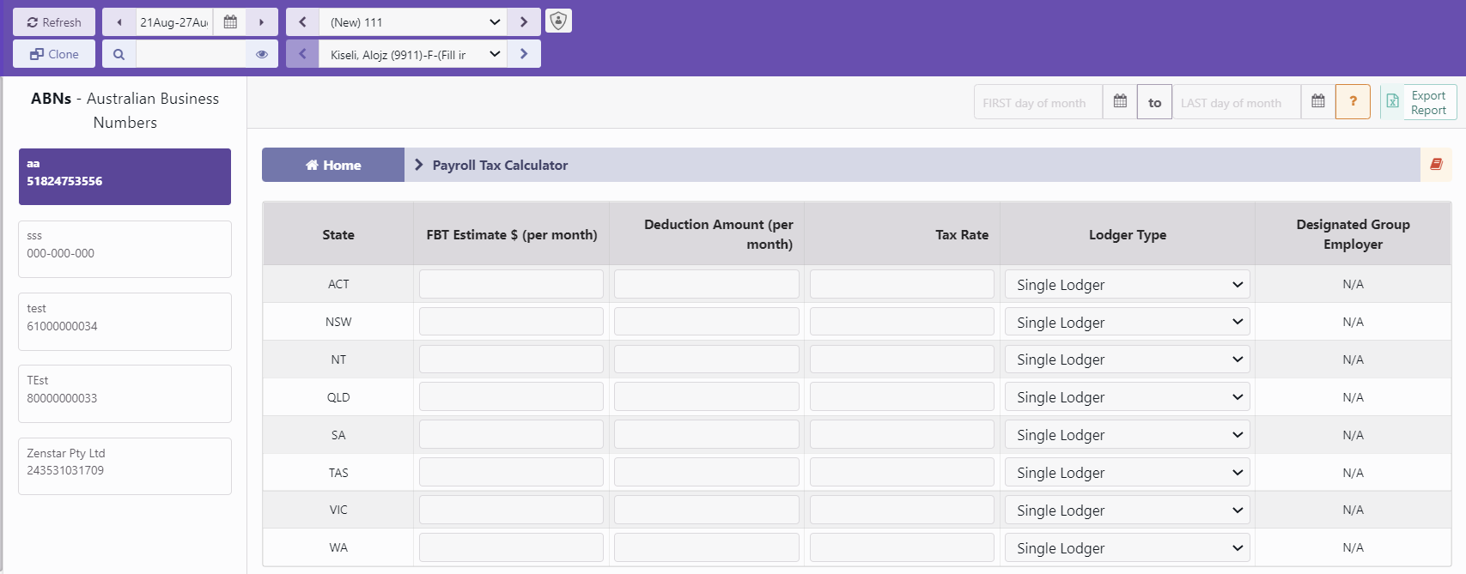Open the Kiseli, Alojz employee dropdown
Viewport: 1466px width, 574px height.
point(413,54)
